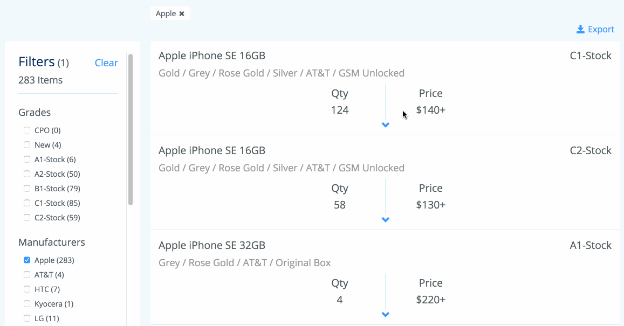Image resolution: width=624 pixels, height=326 pixels.
Task: Enable the C2-Stock grade filter
Action: coord(27,218)
